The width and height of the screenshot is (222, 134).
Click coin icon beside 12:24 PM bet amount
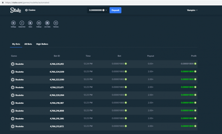pos(126,64)
